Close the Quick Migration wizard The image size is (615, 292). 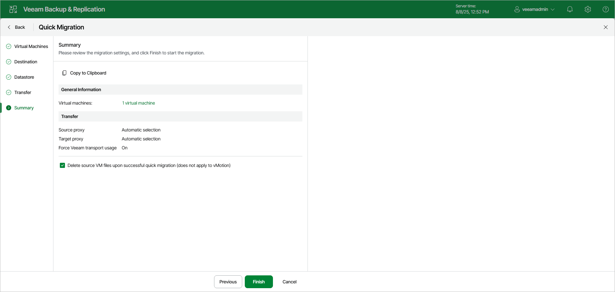(x=606, y=27)
